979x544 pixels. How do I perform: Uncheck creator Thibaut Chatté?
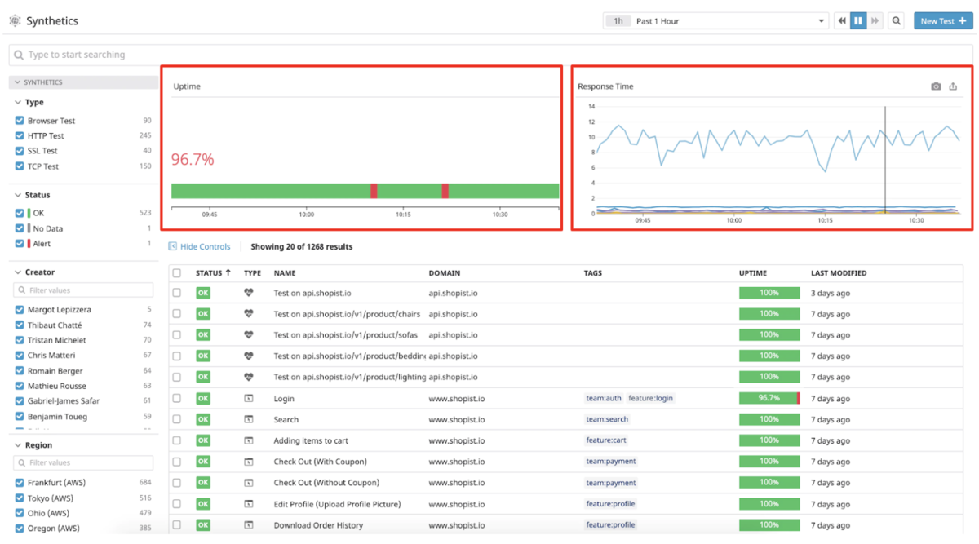tap(20, 325)
